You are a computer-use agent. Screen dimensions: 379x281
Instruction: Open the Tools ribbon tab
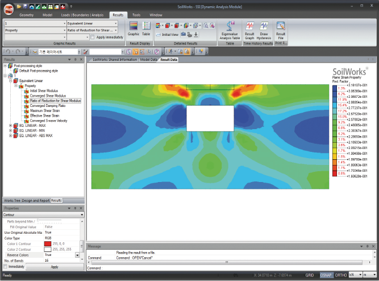pyautogui.click(x=136, y=15)
